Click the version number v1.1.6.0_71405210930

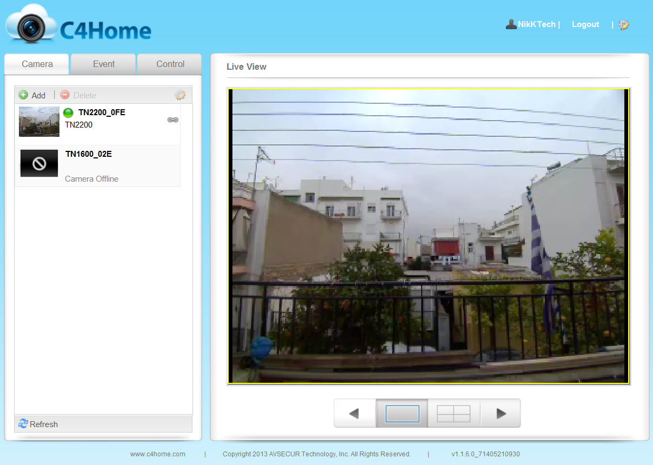click(x=485, y=454)
